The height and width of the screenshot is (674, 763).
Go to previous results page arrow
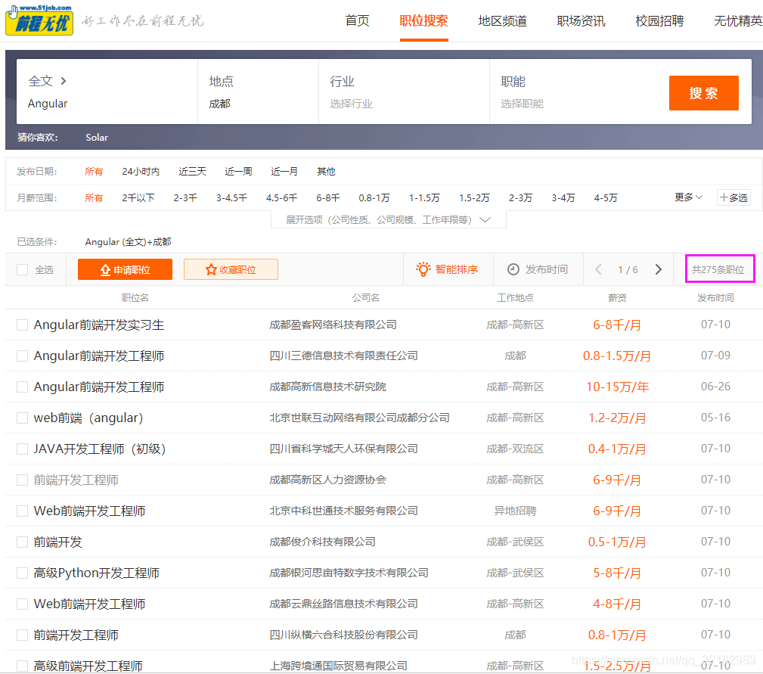[x=598, y=269]
